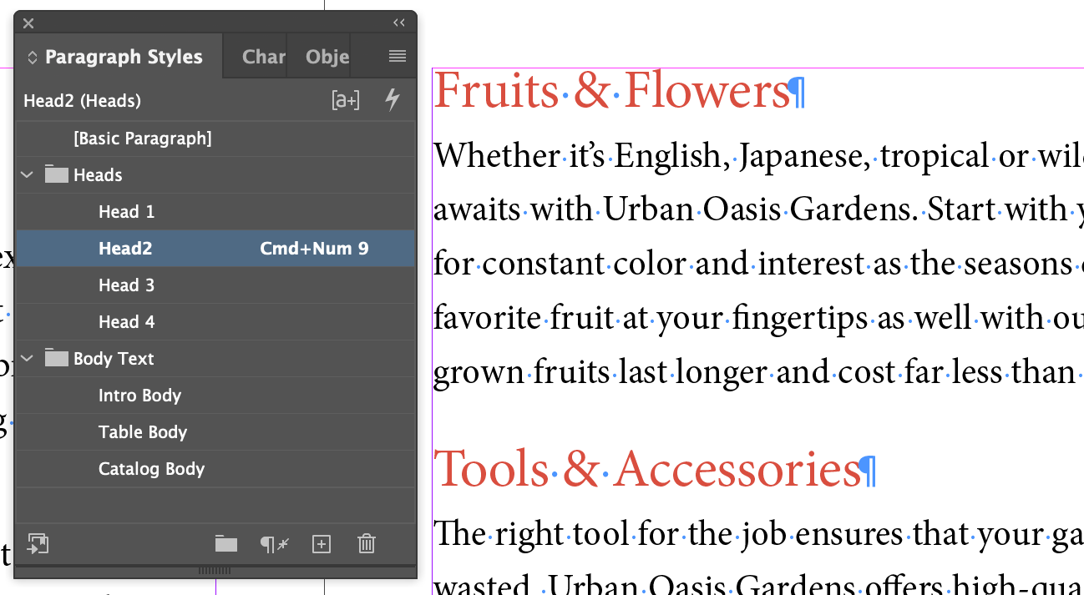Image resolution: width=1084 pixels, height=595 pixels.
Task: Open the Quick Apply lightning bolt
Action: (x=392, y=100)
